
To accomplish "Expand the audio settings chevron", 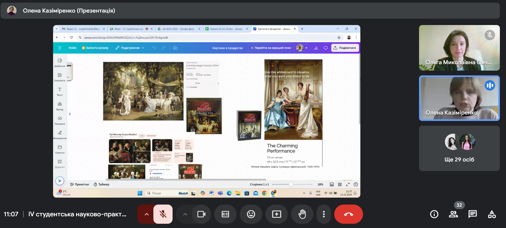I will (146, 214).
